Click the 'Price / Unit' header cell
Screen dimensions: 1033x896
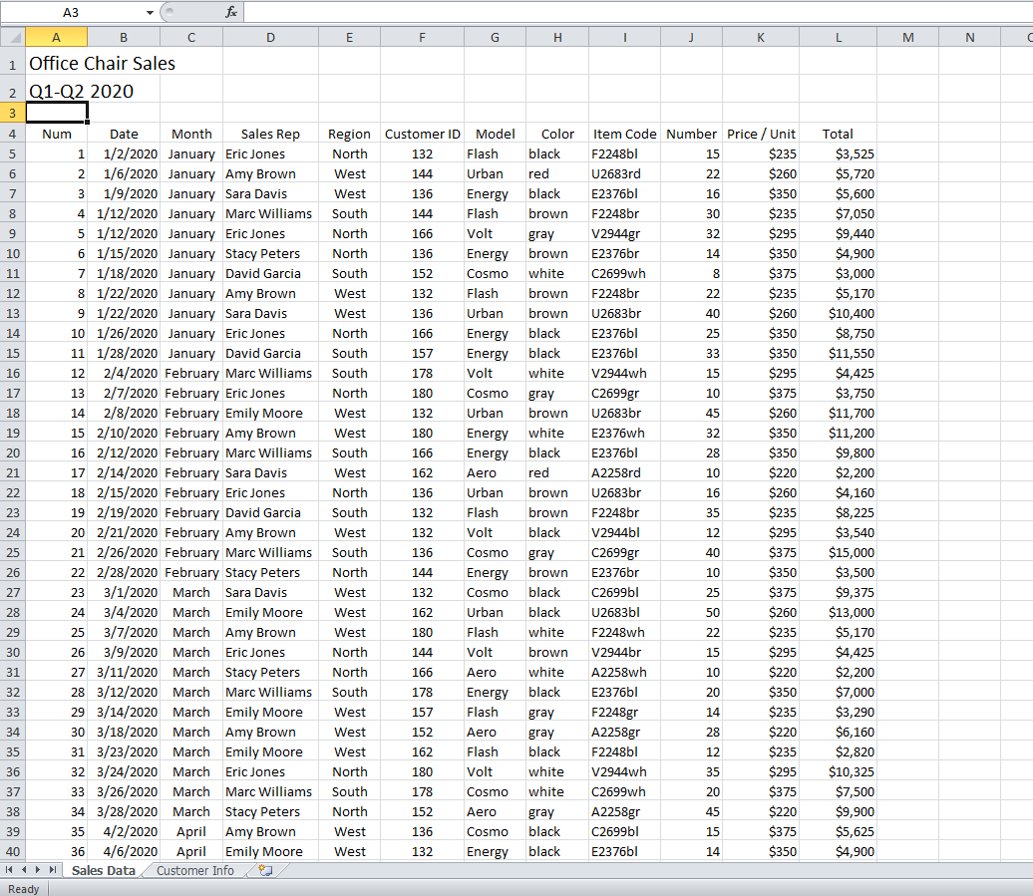point(761,135)
